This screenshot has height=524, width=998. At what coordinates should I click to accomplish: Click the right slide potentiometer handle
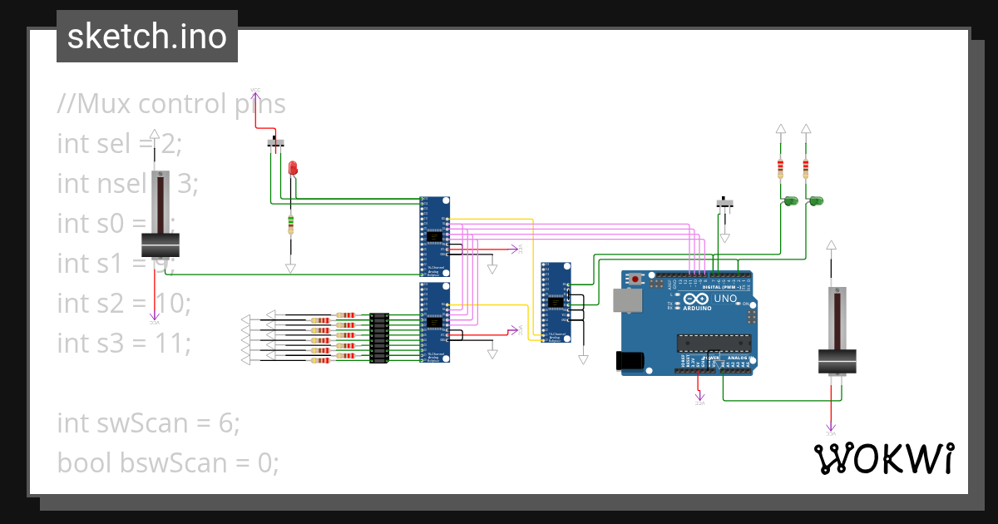(837, 362)
